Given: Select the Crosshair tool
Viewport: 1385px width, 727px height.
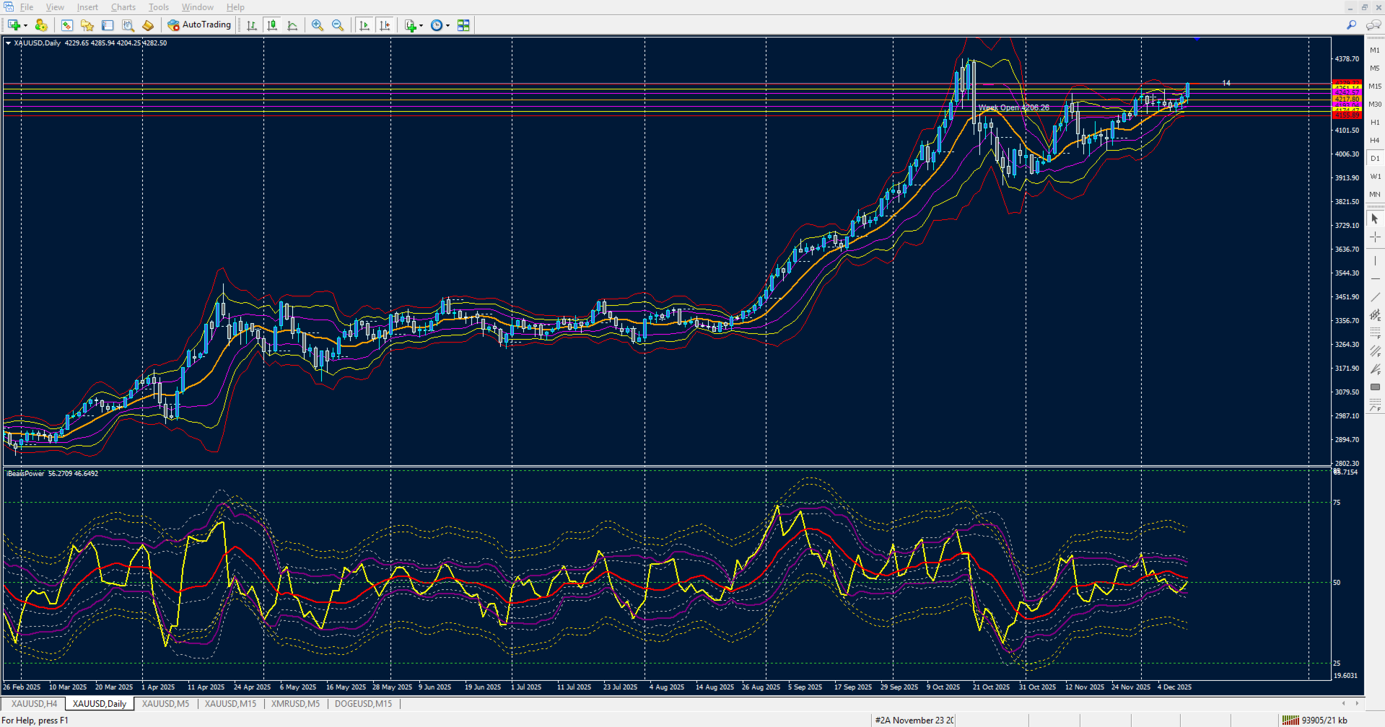Looking at the screenshot, I should 1375,237.
